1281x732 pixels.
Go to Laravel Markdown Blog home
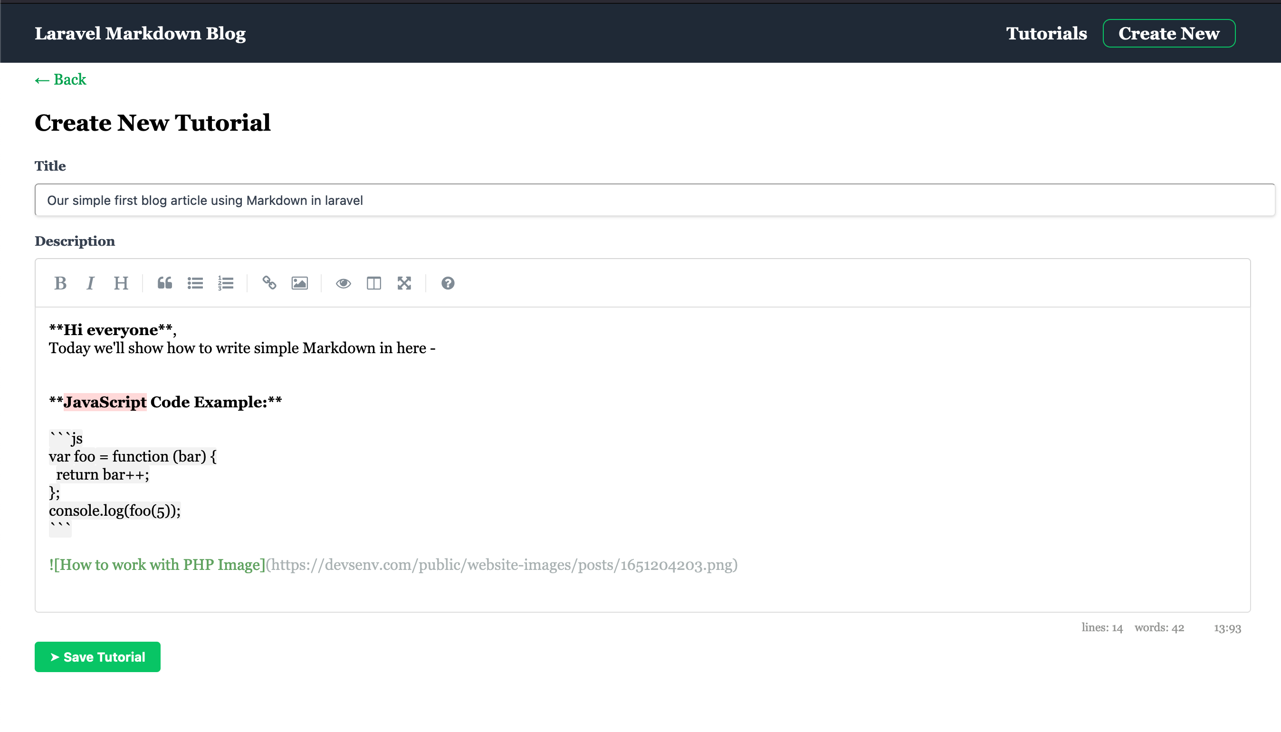point(140,34)
